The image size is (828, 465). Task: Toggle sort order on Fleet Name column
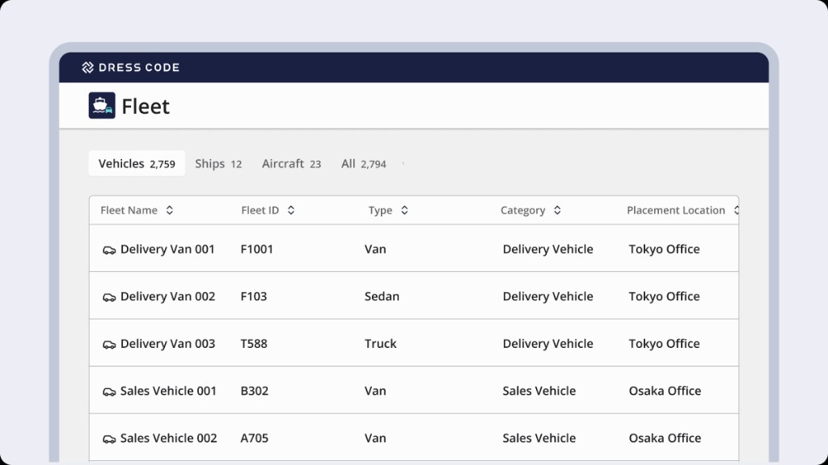click(170, 210)
